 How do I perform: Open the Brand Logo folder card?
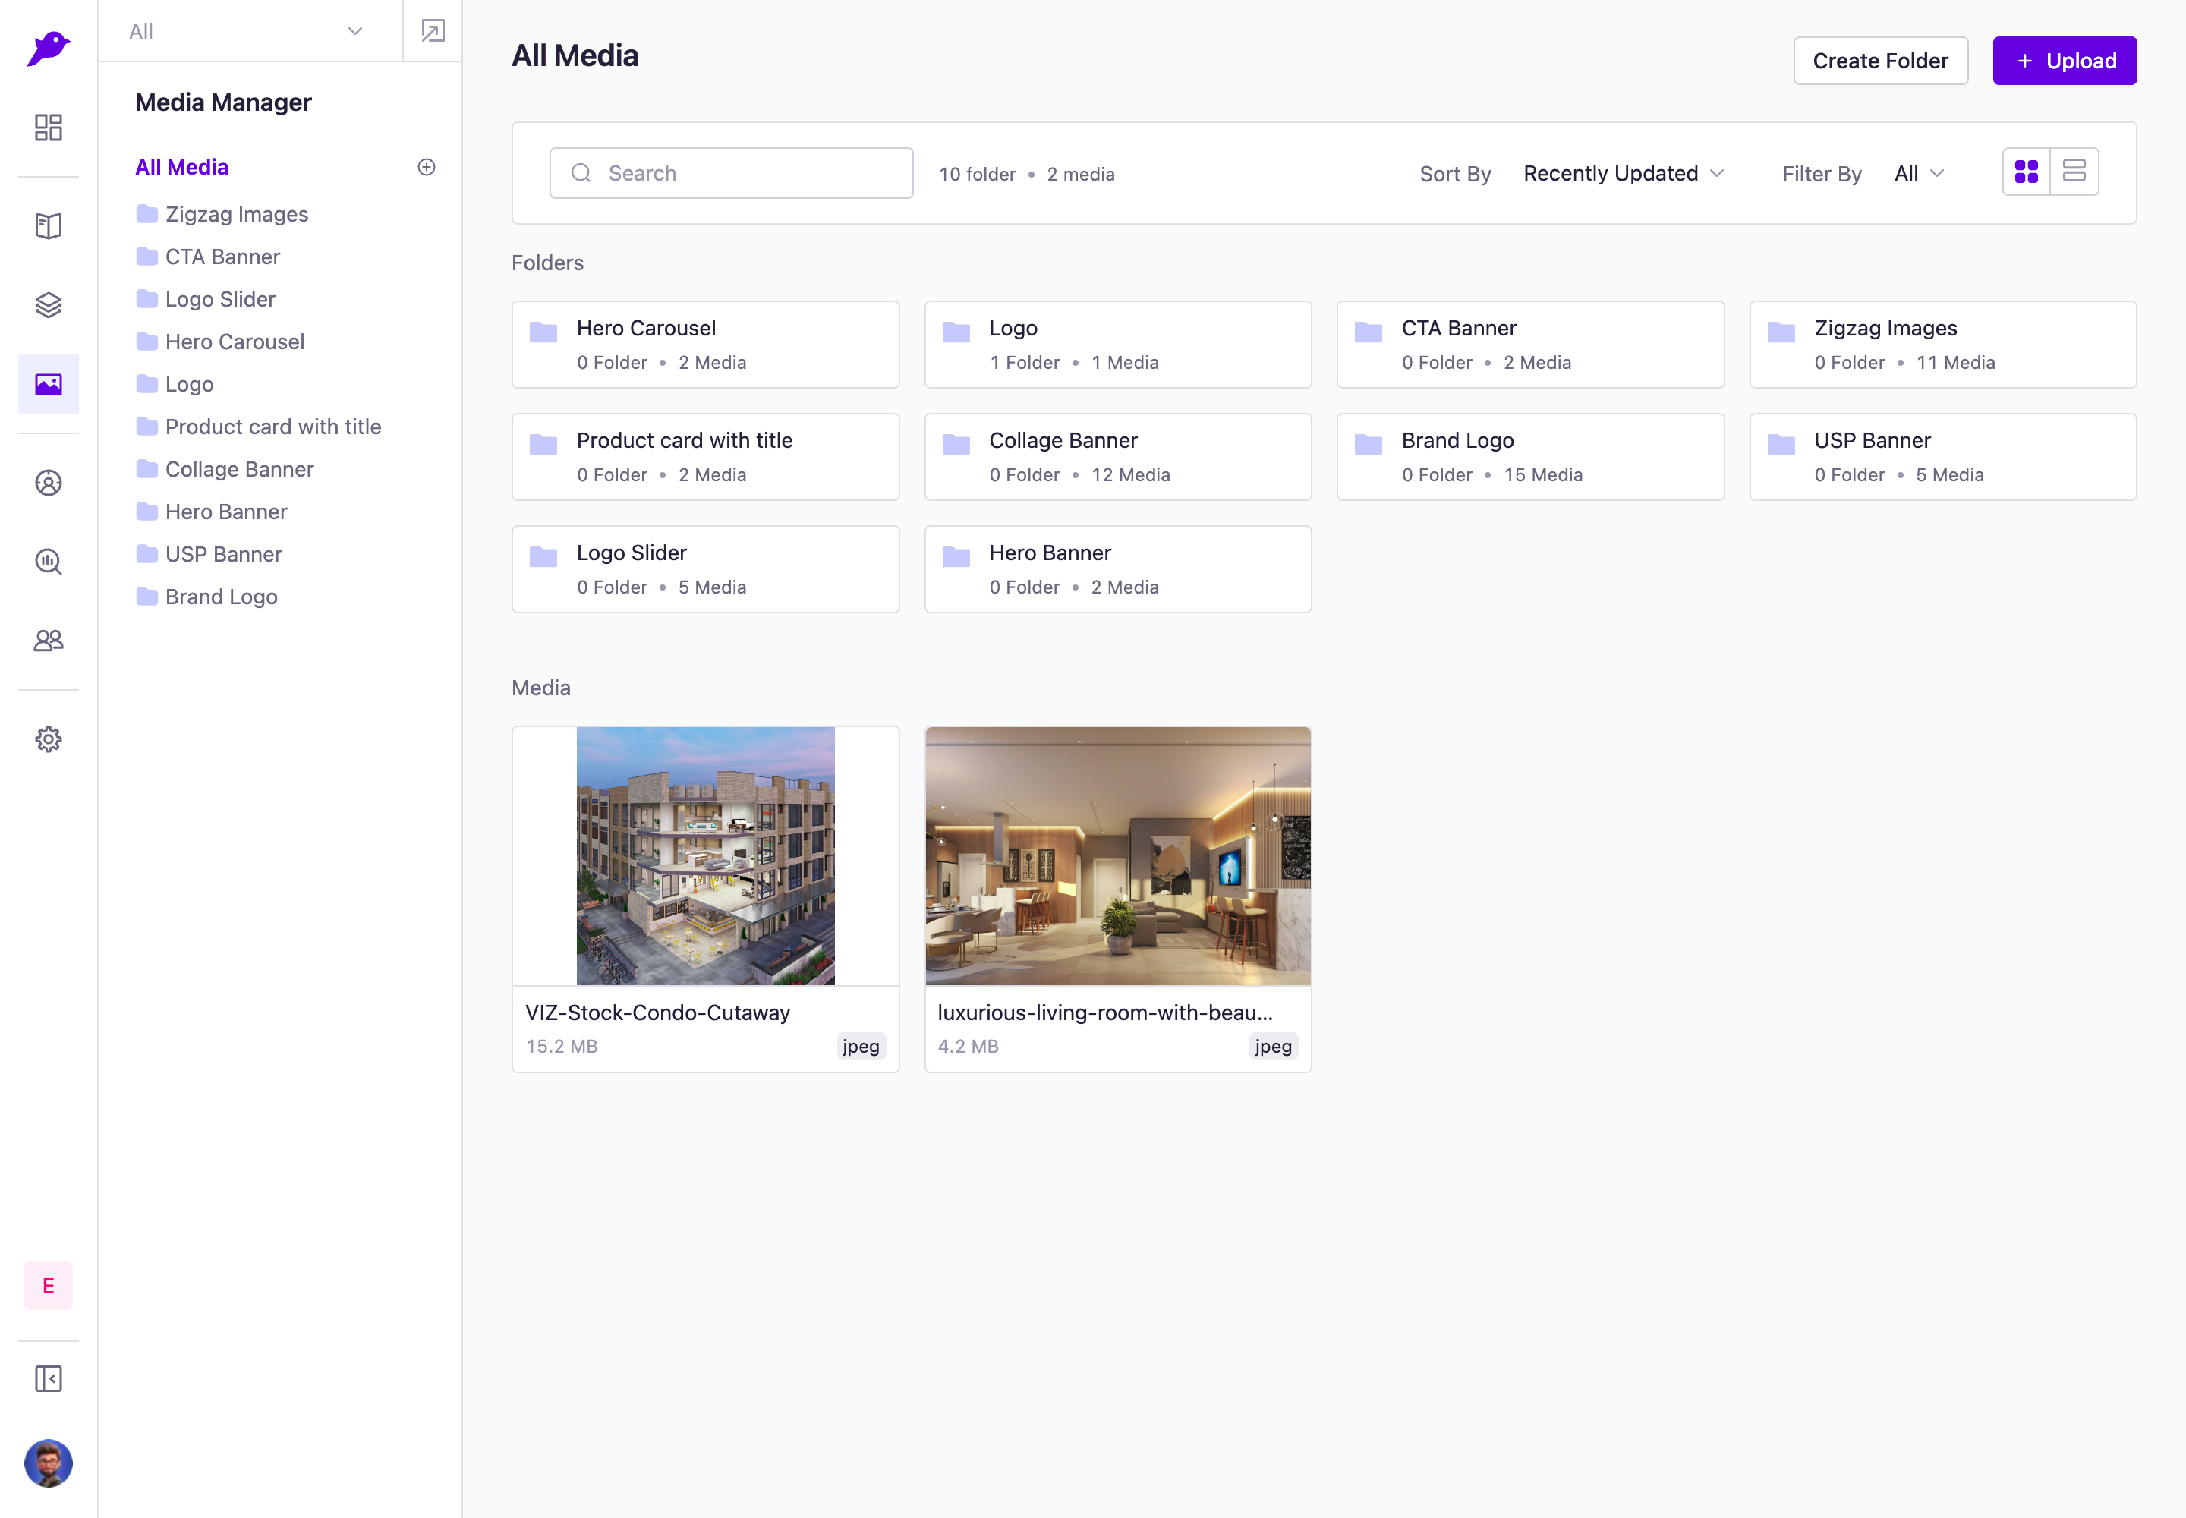point(1531,457)
